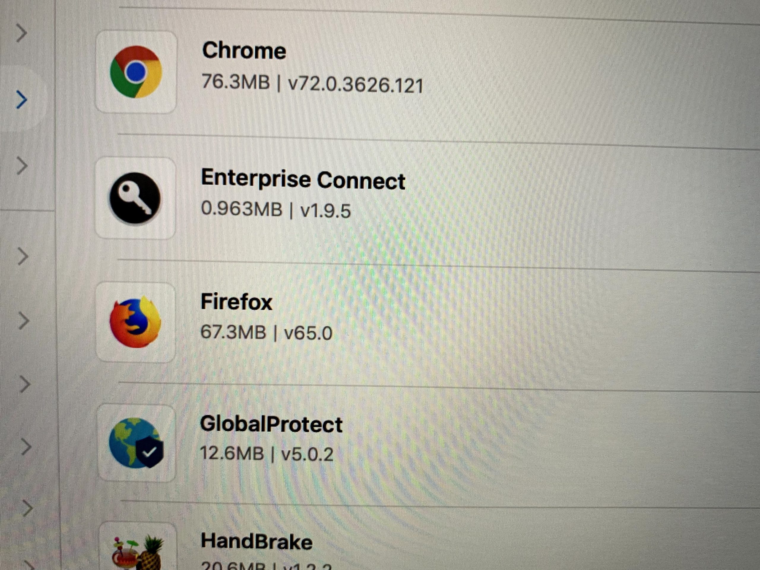Click the Chrome app icon
Image resolution: width=760 pixels, height=570 pixels.
136,72
